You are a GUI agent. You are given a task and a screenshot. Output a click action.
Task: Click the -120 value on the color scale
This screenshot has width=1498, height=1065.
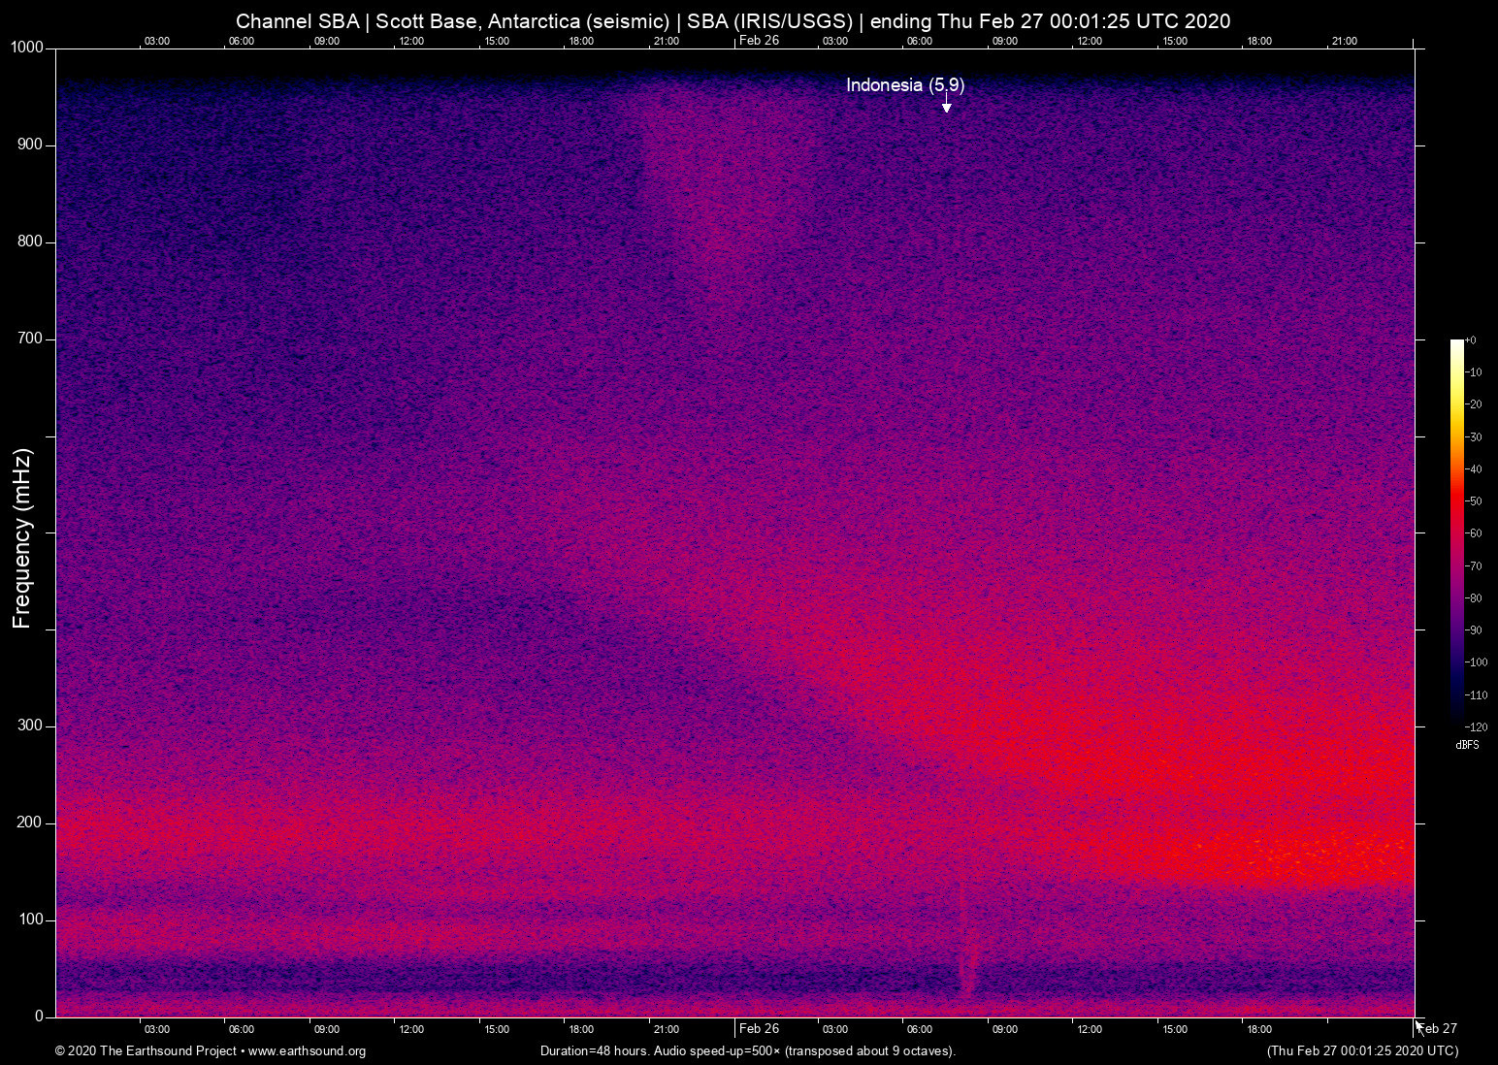click(x=1477, y=727)
